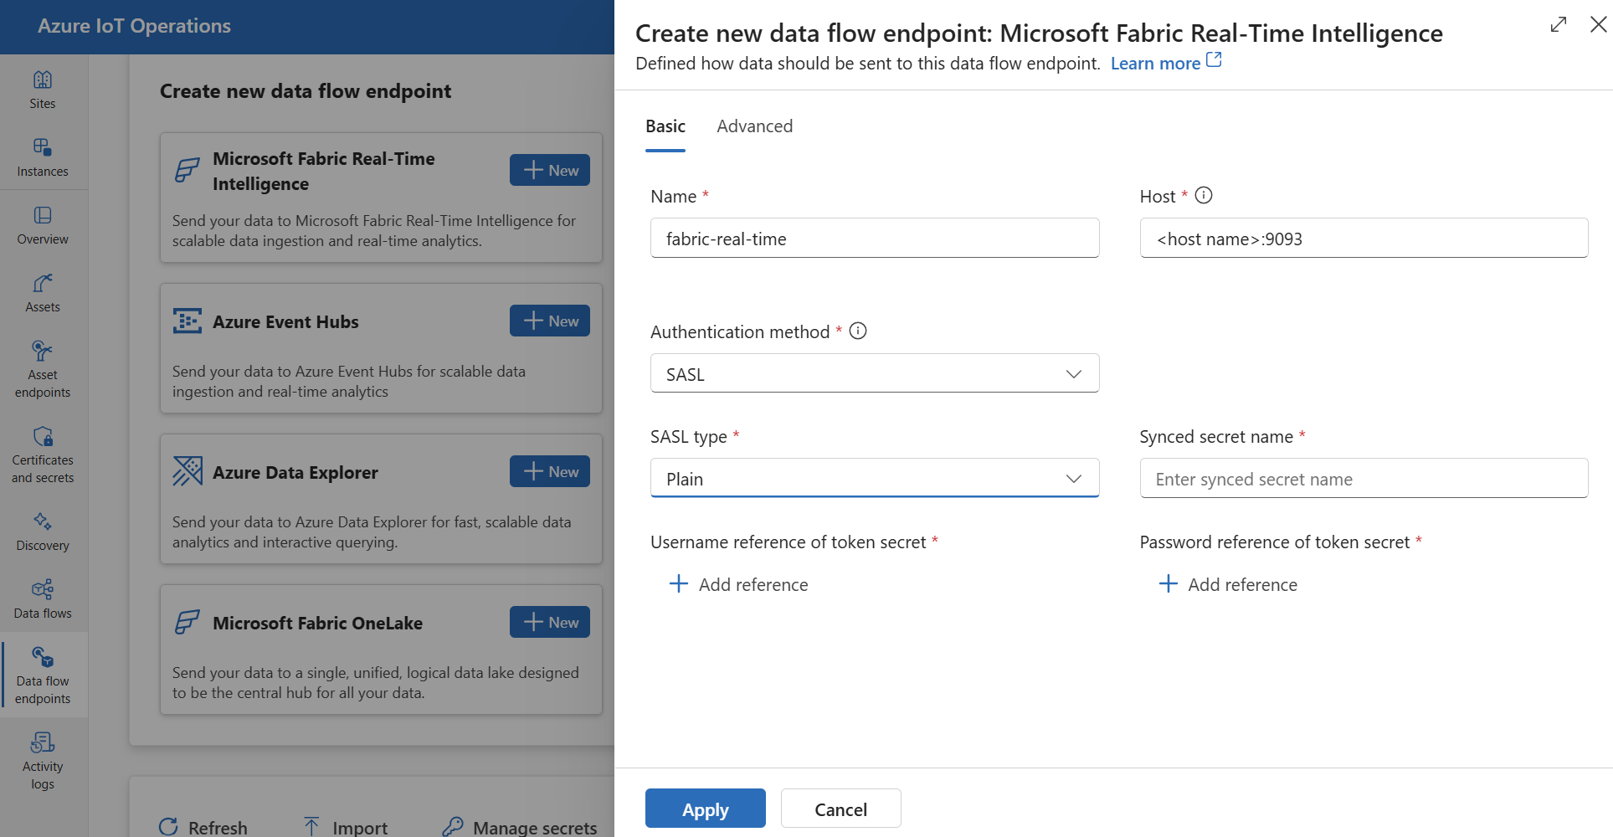The width and height of the screenshot is (1613, 837).
Task: Expand the panel to full screen
Action: click(x=1558, y=25)
